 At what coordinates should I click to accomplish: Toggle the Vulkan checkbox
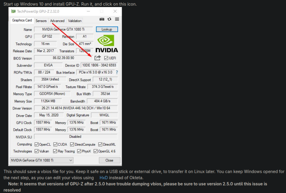[x=37, y=151]
